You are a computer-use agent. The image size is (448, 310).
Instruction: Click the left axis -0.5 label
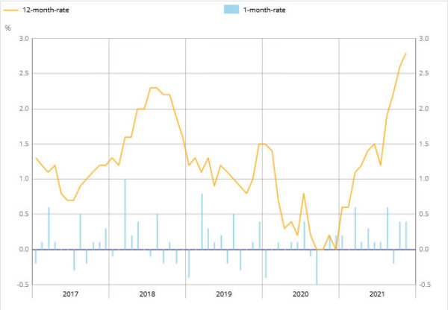(23, 285)
